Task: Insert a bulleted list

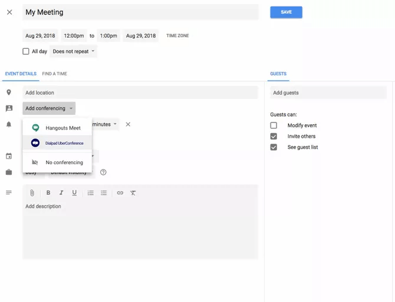Action: point(104,193)
